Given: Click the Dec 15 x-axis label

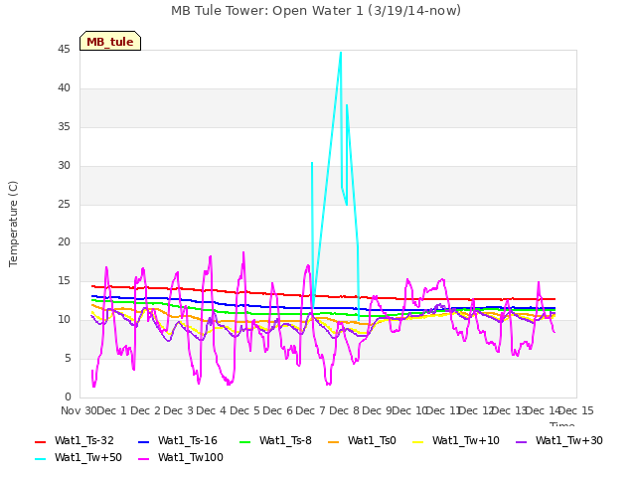Looking at the screenshot, I should pos(578,410).
